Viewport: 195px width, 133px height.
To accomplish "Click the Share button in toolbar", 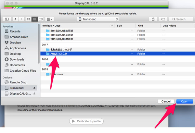I will click(153, 19).
